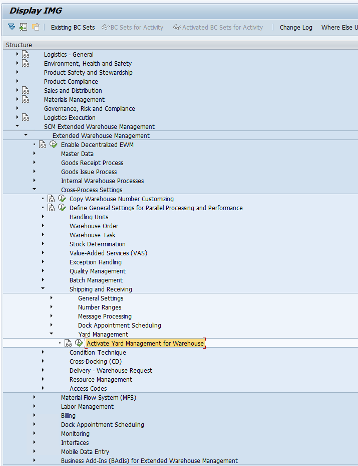Select the Billing entry
Screen dimensions: 358x466
68,415
